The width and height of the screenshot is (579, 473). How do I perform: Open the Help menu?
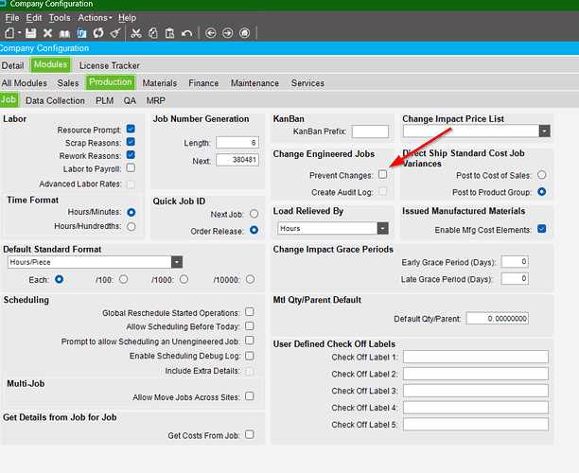coord(127,18)
